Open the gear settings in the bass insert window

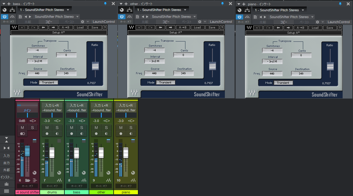coord(82,22)
